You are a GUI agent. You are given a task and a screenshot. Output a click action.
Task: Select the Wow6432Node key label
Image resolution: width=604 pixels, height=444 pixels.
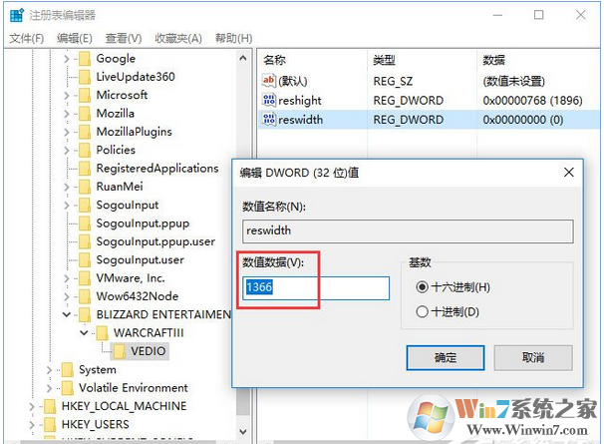pos(138,296)
